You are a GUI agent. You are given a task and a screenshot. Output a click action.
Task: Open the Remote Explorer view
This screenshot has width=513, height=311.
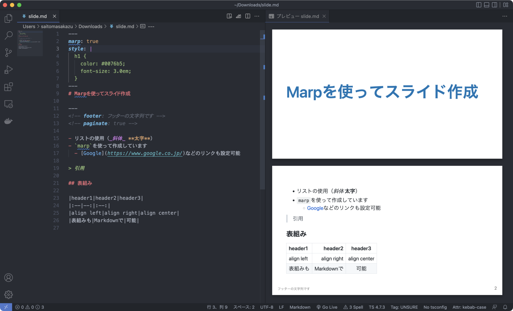coord(8,104)
